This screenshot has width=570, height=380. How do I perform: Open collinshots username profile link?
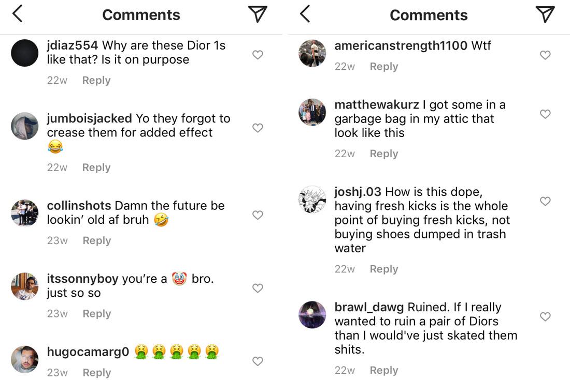pyautogui.click(x=79, y=205)
